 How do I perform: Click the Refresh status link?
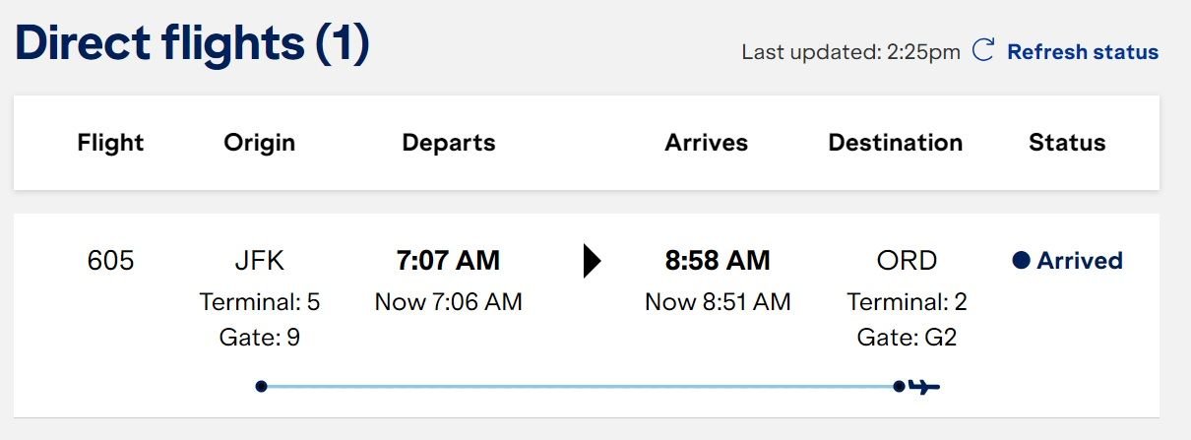1083,51
